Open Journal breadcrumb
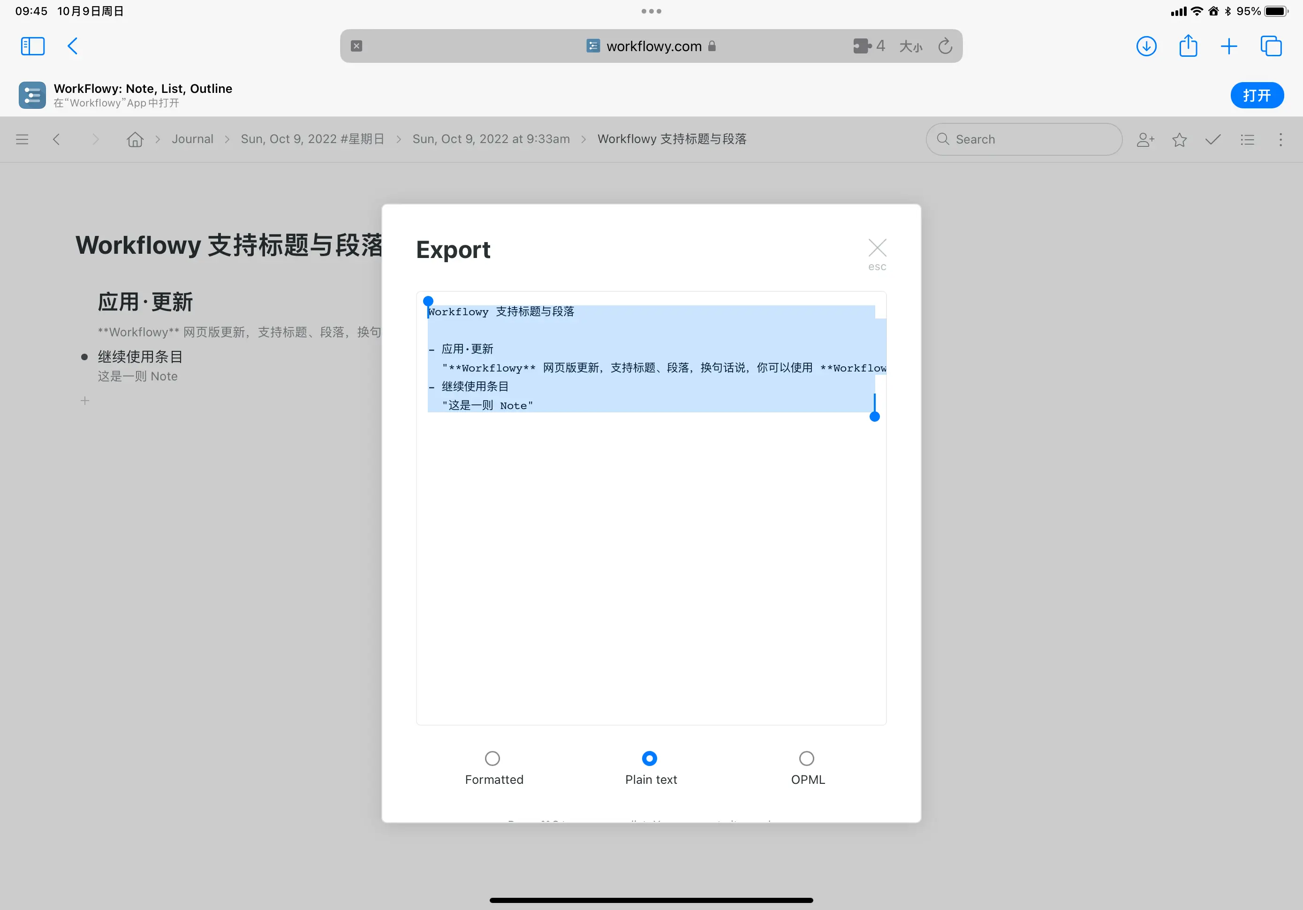 coord(192,139)
